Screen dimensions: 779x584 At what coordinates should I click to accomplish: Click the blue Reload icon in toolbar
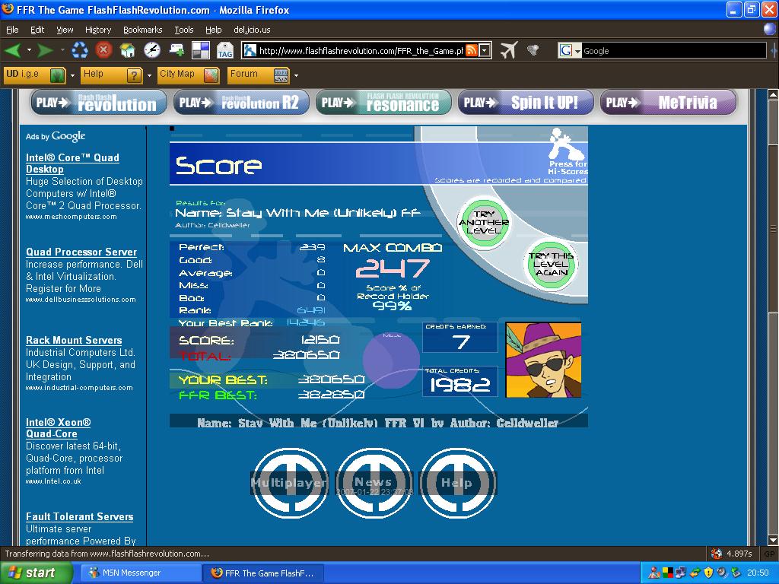[79, 50]
